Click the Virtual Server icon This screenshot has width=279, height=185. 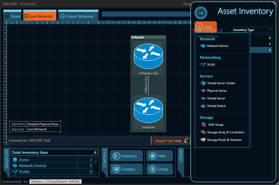point(203,98)
